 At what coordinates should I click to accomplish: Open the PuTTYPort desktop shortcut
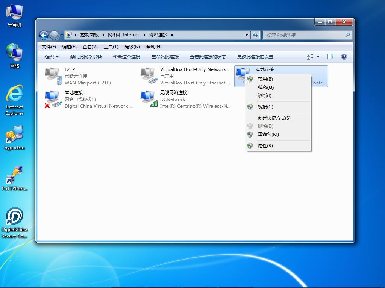15,178
